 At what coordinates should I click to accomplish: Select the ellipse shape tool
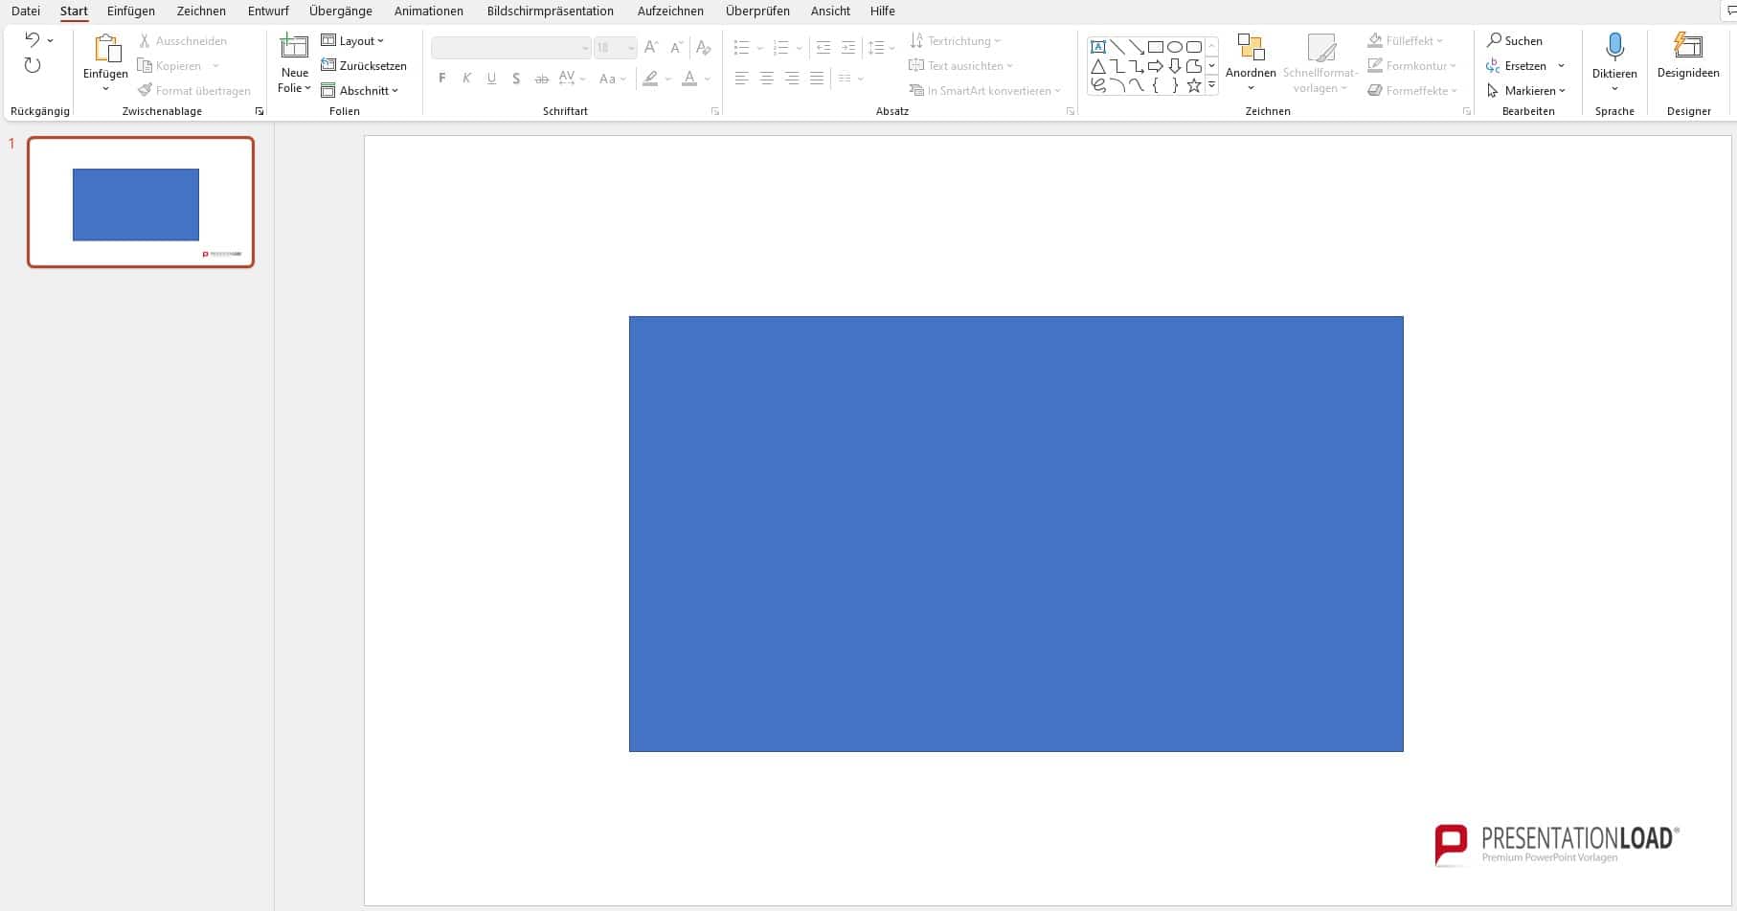click(1174, 46)
